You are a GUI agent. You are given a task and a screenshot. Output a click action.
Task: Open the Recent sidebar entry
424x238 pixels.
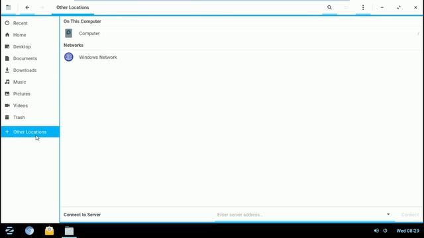[x=30, y=23]
